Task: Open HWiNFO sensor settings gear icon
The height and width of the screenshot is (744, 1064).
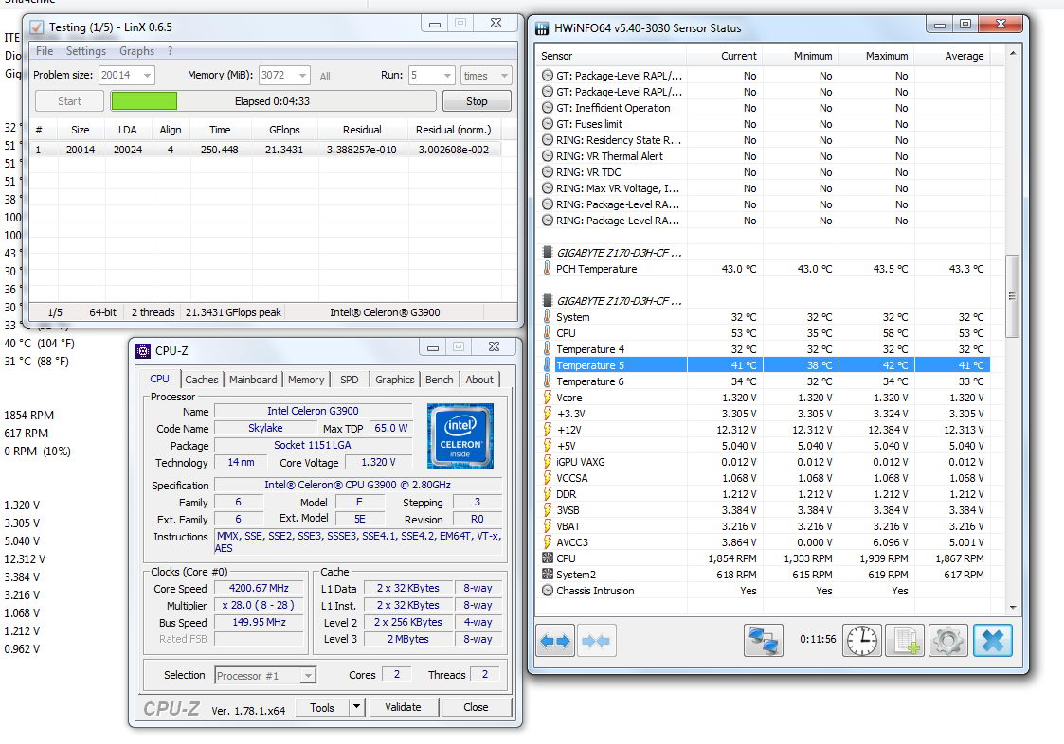Action: [948, 640]
